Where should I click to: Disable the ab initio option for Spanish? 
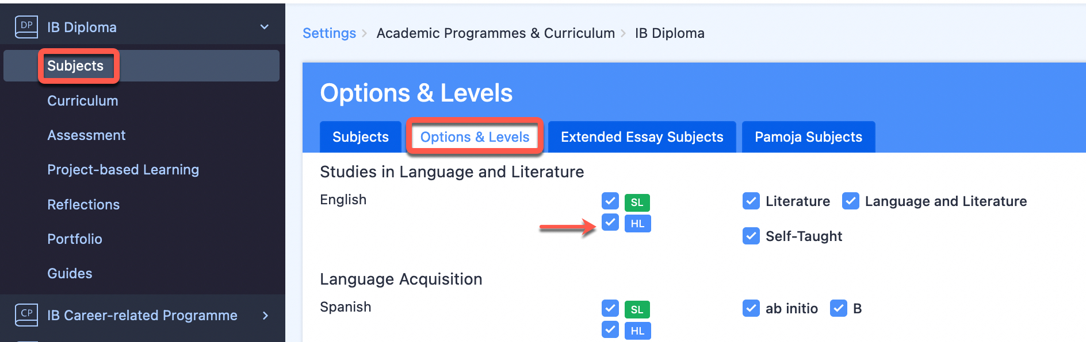[751, 308]
